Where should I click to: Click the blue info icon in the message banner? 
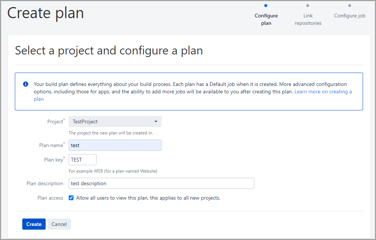pos(25,84)
